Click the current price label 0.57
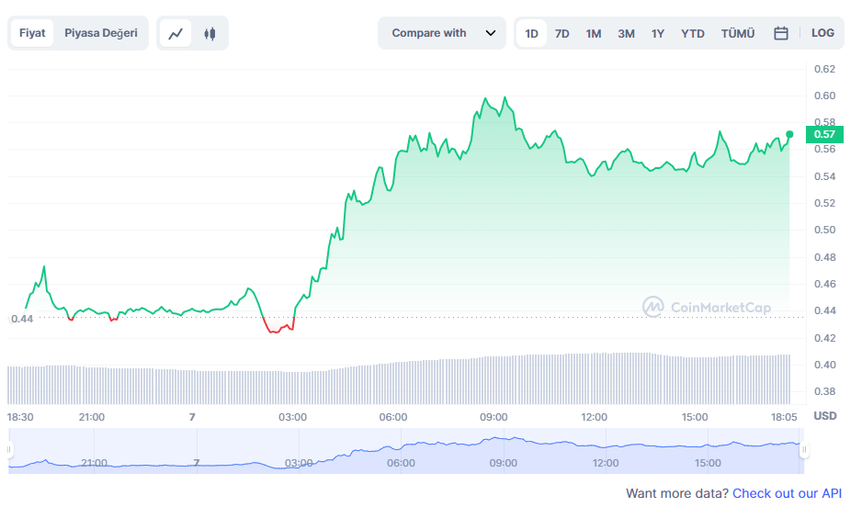This screenshot has height=507, width=862. click(x=824, y=134)
